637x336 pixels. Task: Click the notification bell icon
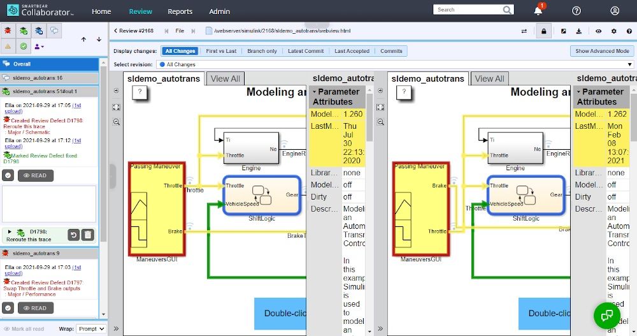538,11
